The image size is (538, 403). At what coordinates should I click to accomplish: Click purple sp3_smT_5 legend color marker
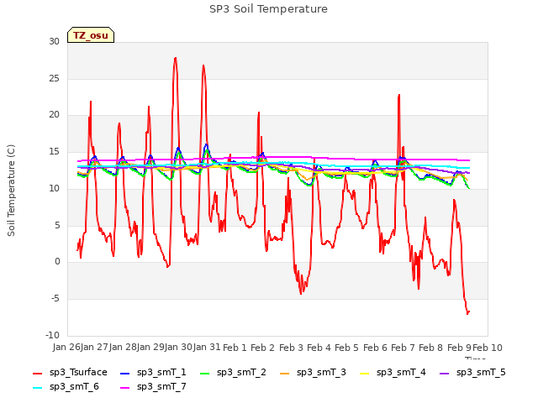coord(445,374)
